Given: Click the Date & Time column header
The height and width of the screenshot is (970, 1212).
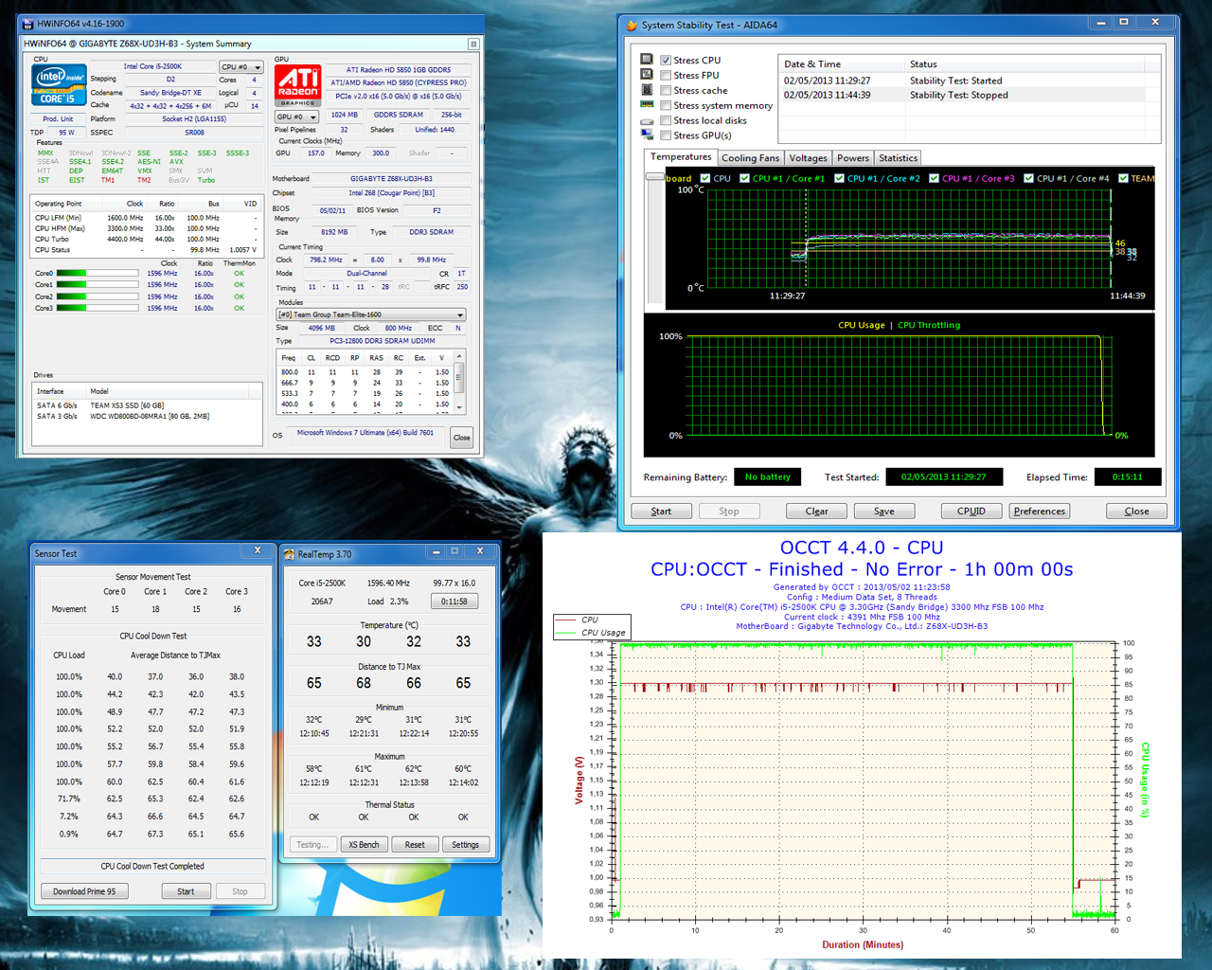Looking at the screenshot, I should [x=841, y=64].
